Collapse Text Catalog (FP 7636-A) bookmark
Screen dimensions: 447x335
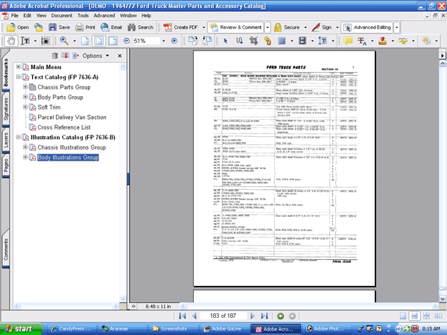pyautogui.click(x=18, y=77)
